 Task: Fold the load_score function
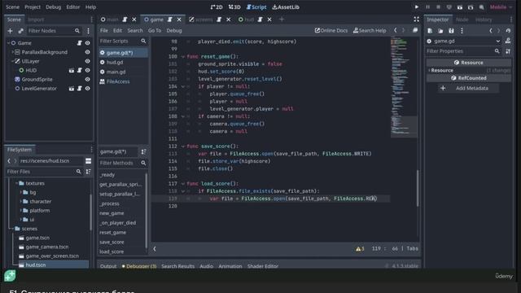pyautogui.click(x=182, y=184)
